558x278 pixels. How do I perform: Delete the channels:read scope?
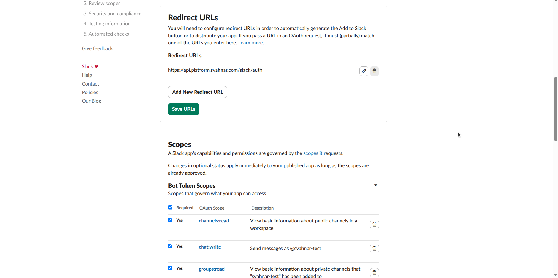pos(374,225)
